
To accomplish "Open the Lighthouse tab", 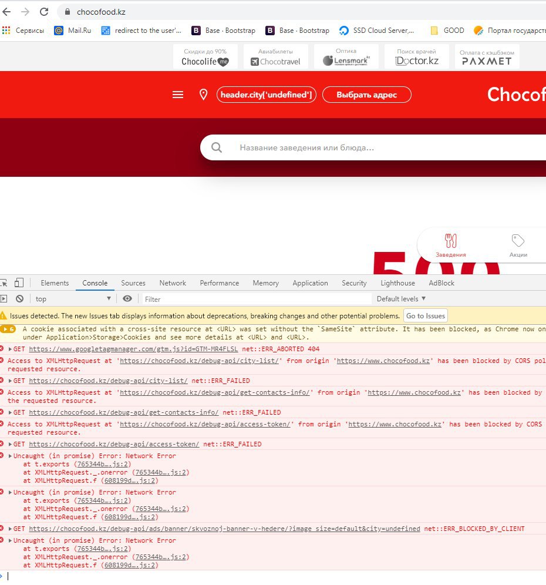I will [397, 283].
